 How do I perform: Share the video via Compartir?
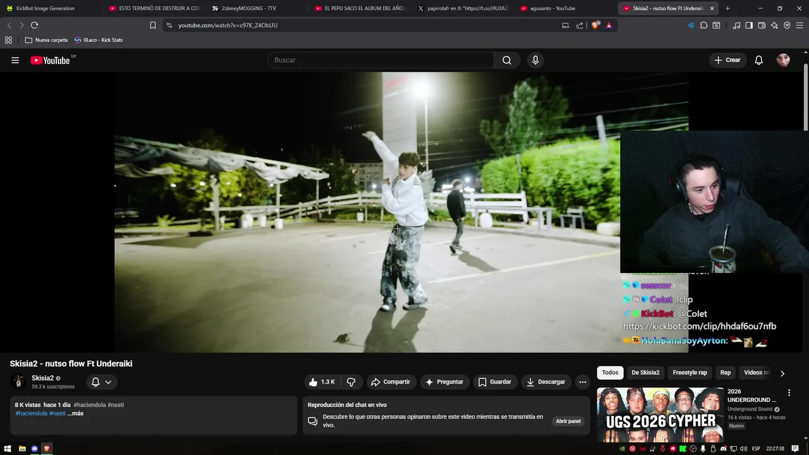click(391, 382)
